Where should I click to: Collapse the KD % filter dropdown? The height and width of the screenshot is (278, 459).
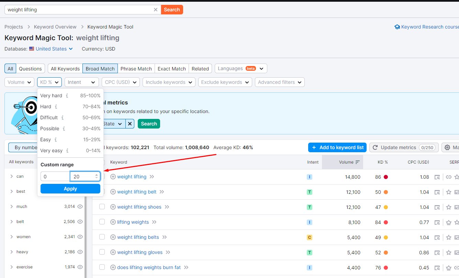pos(49,82)
